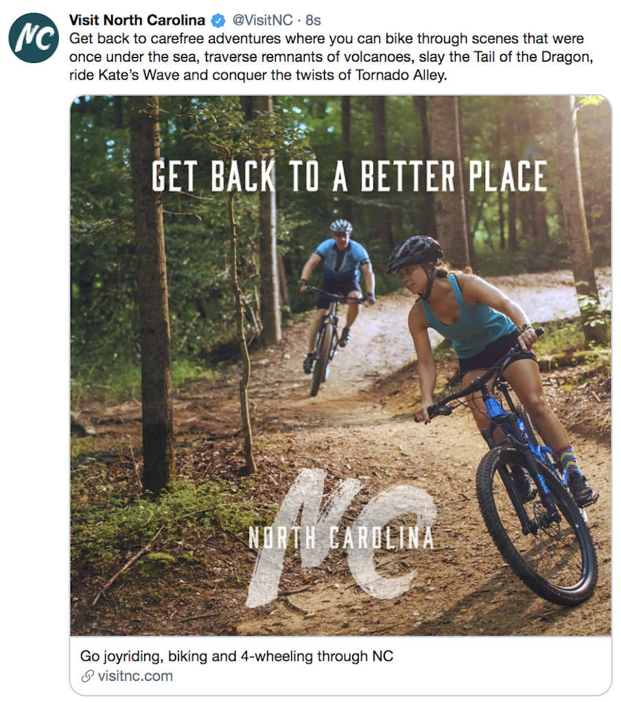This screenshot has width=621, height=702.
Task: Click the 'NORTH CAROLINA' text on the image
Action: tap(342, 538)
